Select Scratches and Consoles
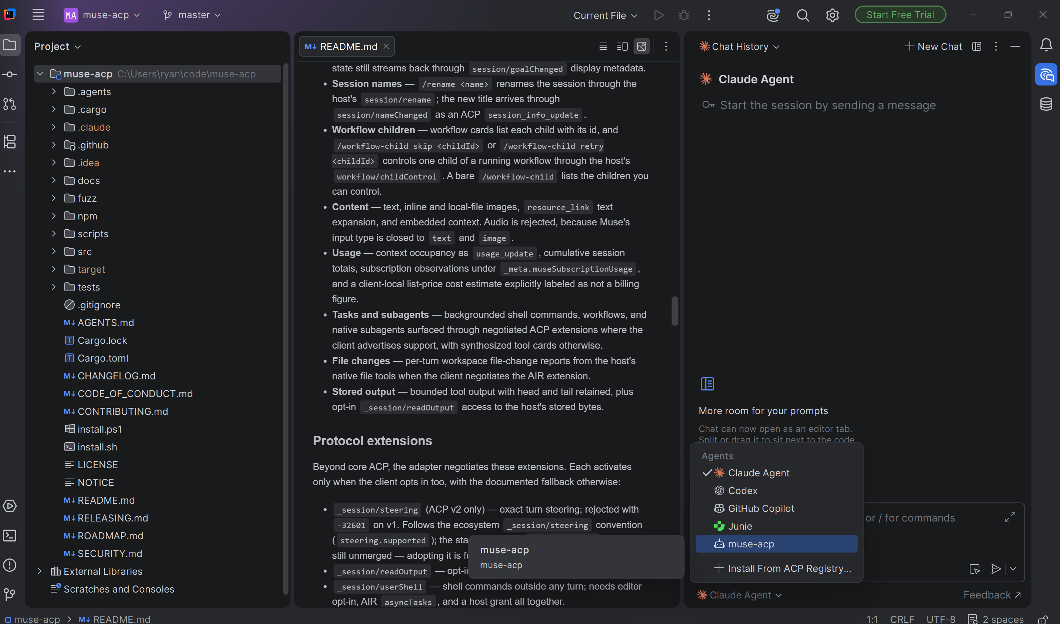Screen dimensions: 1060x624 click(119, 589)
